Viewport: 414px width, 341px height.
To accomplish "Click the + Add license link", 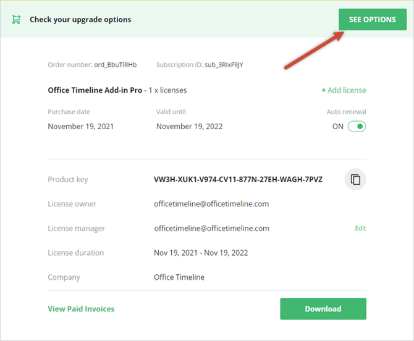I will click(344, 90).
